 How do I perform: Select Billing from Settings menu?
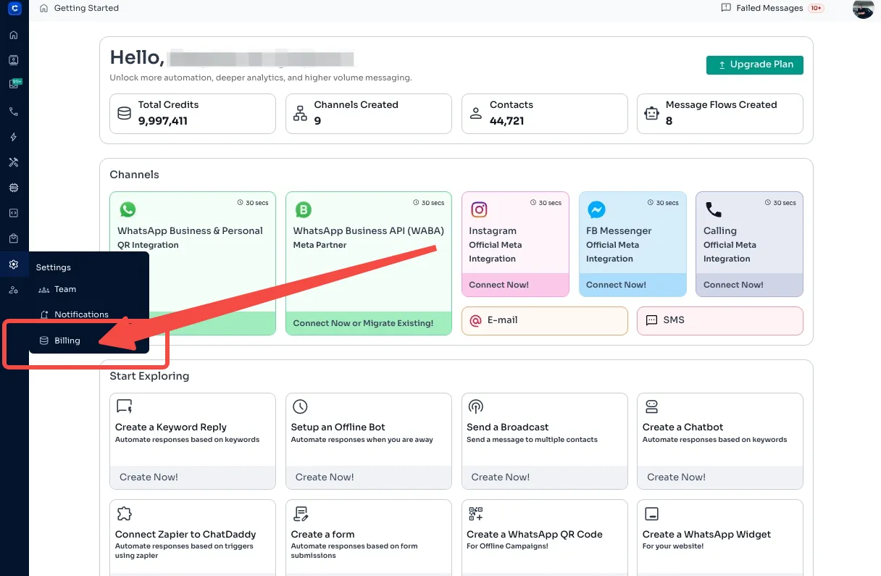tap(67, 341)
